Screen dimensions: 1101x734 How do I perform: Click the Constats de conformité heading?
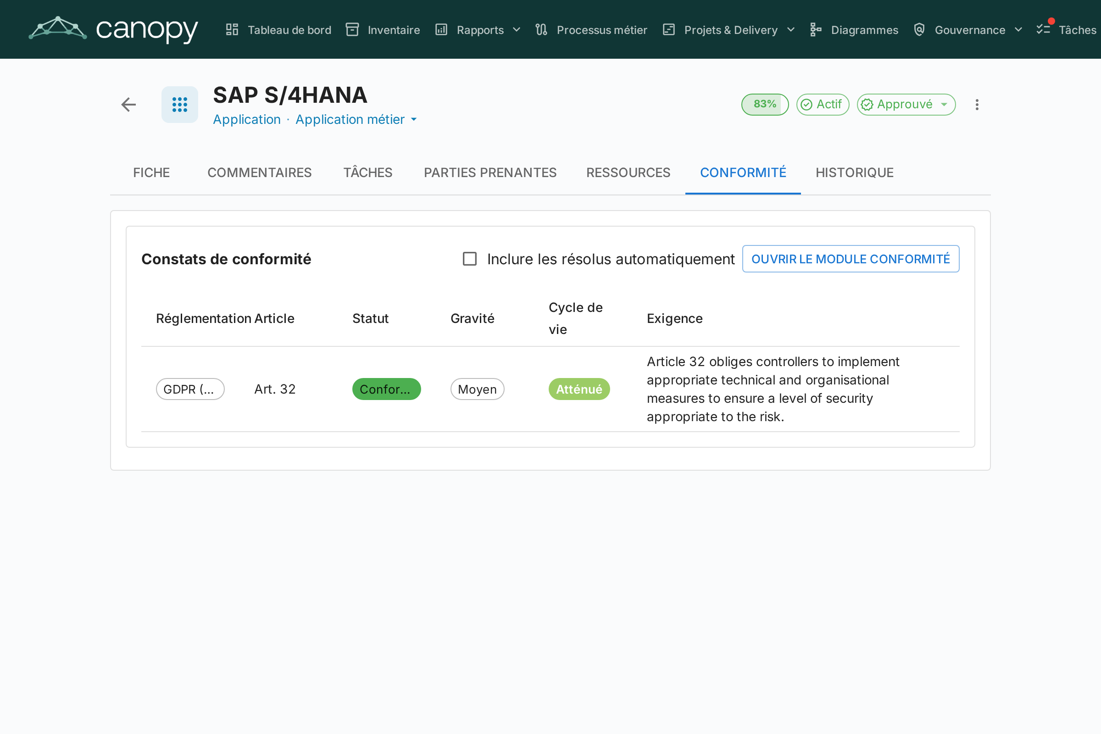(x=226, y=259)
